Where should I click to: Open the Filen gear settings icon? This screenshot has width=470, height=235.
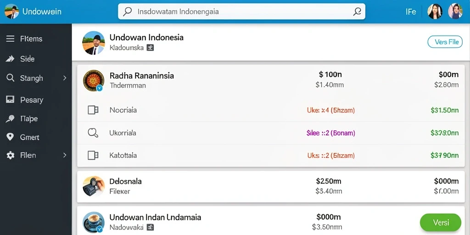10,155
